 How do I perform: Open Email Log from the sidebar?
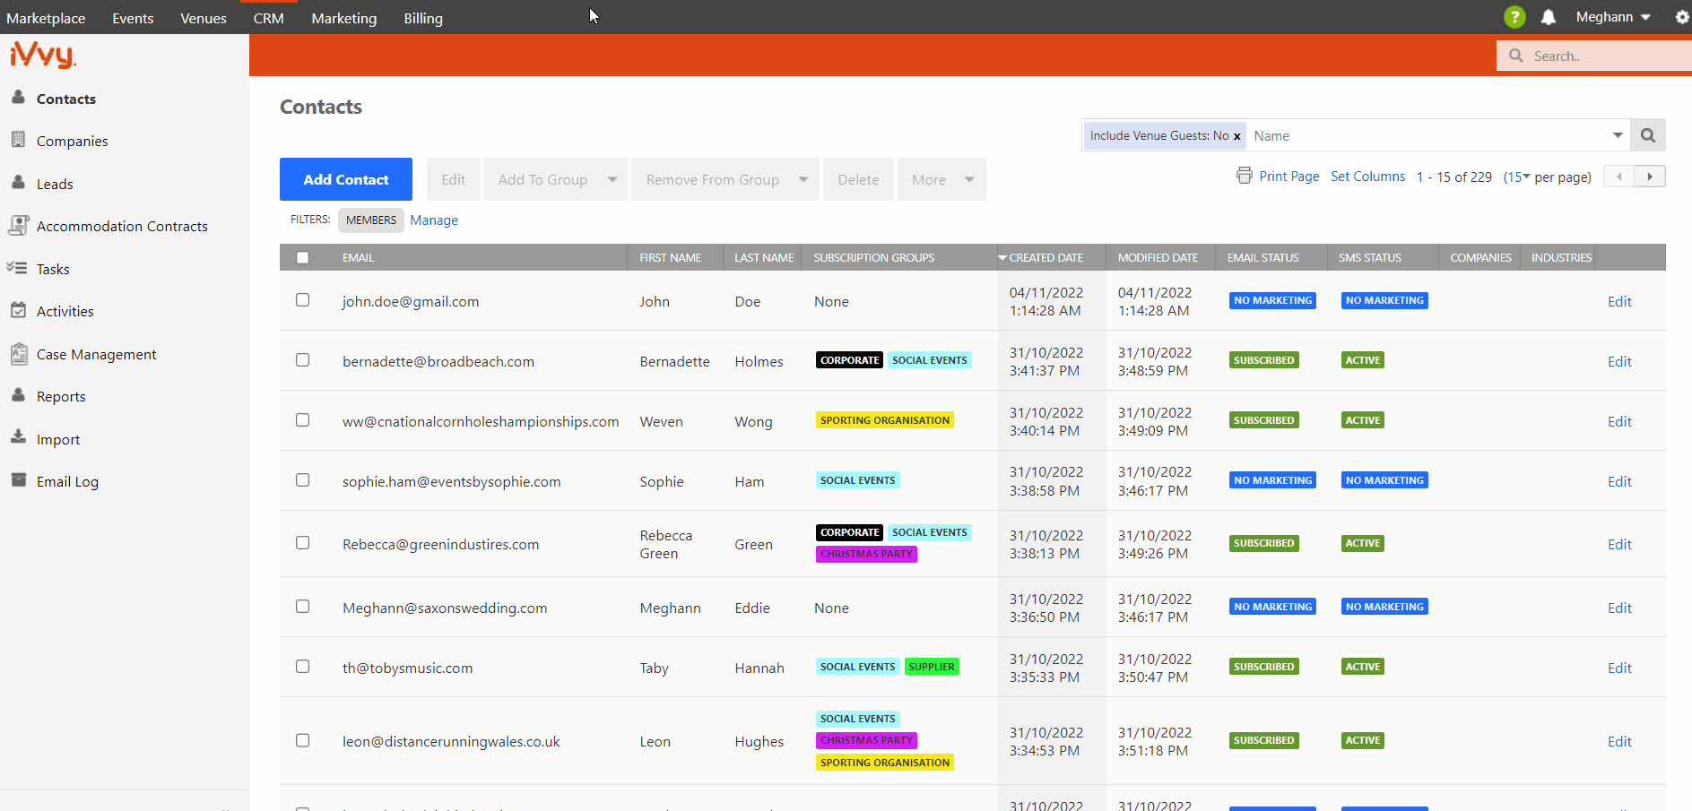click(66, 481)
